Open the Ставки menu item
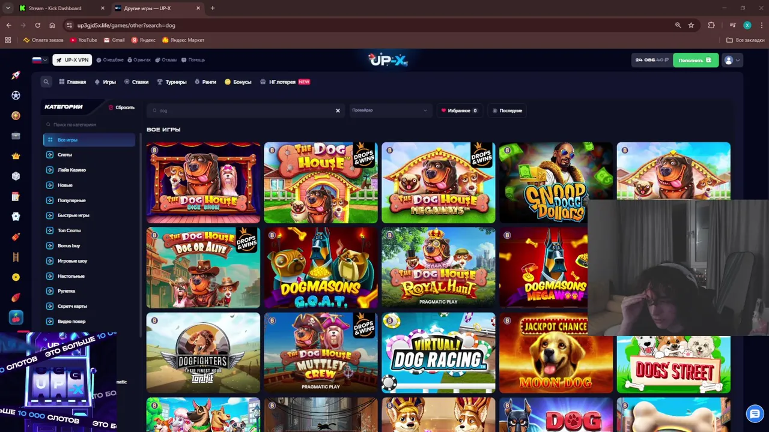Image resolution: width=769 pixels, height=432 pixels. point(136,82)
